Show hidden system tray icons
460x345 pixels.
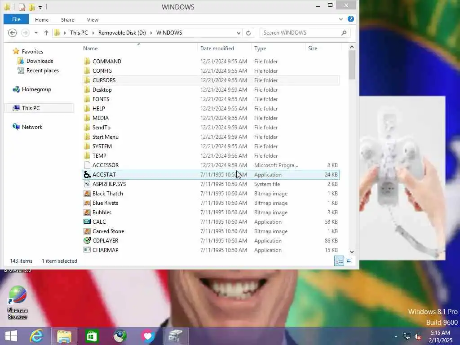[396, 336]
